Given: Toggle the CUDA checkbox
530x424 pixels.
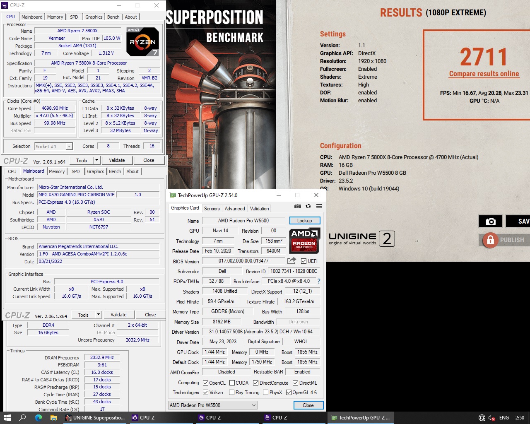Looking at the screenshot, I should click(x=232, y=383).
